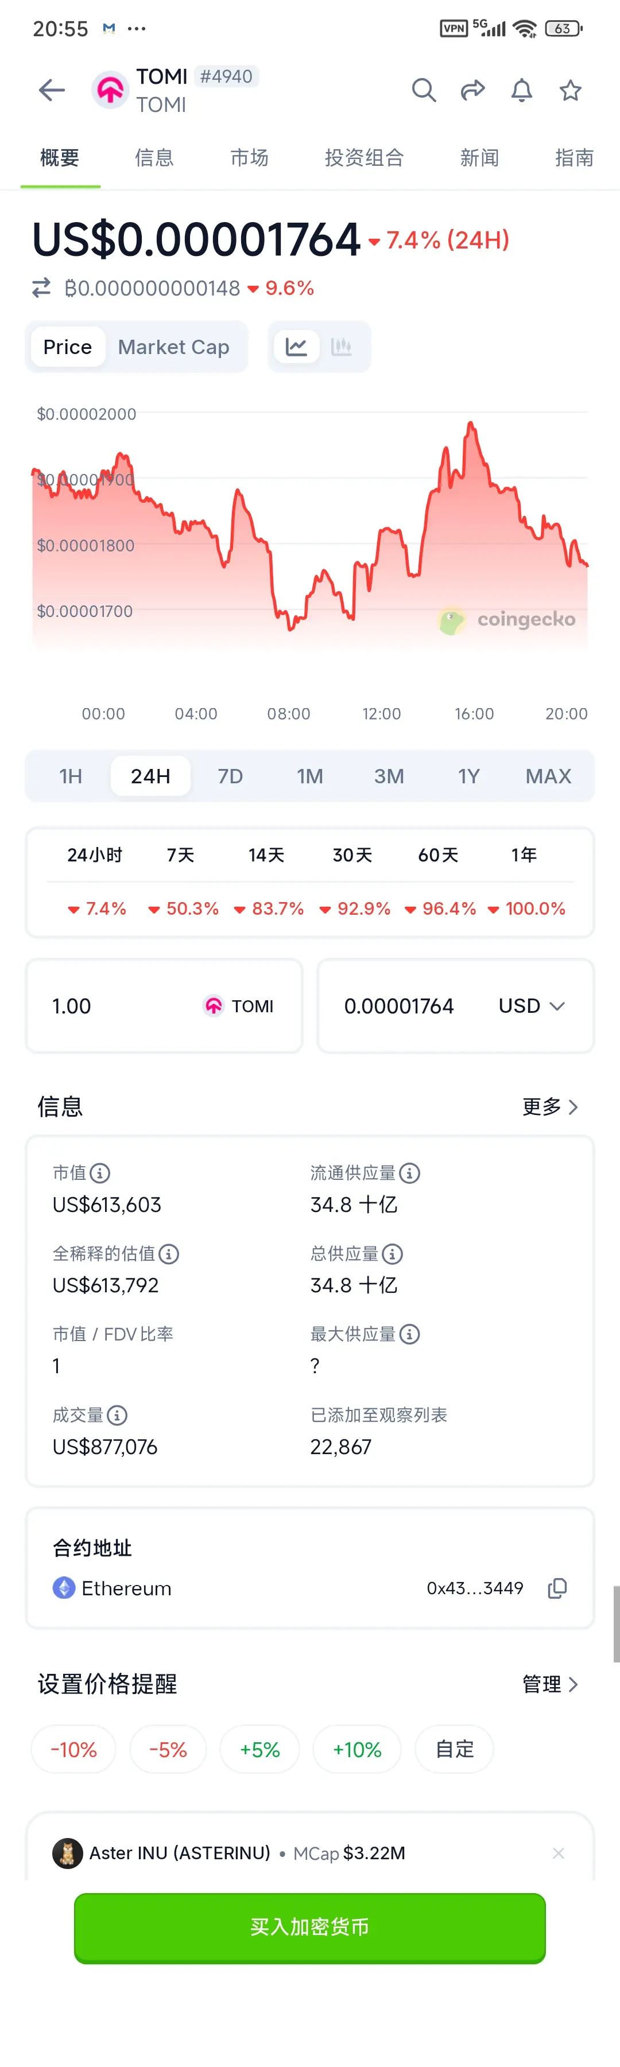Open the 新闻 tab

point(479,158)
